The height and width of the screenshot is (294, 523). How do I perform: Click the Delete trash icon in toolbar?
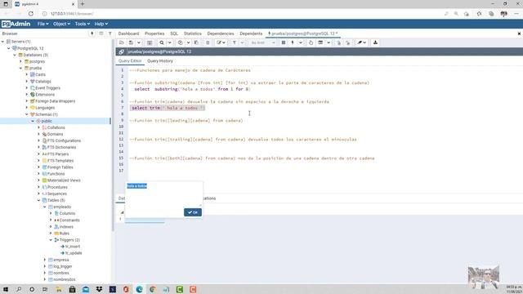point(208,42)
